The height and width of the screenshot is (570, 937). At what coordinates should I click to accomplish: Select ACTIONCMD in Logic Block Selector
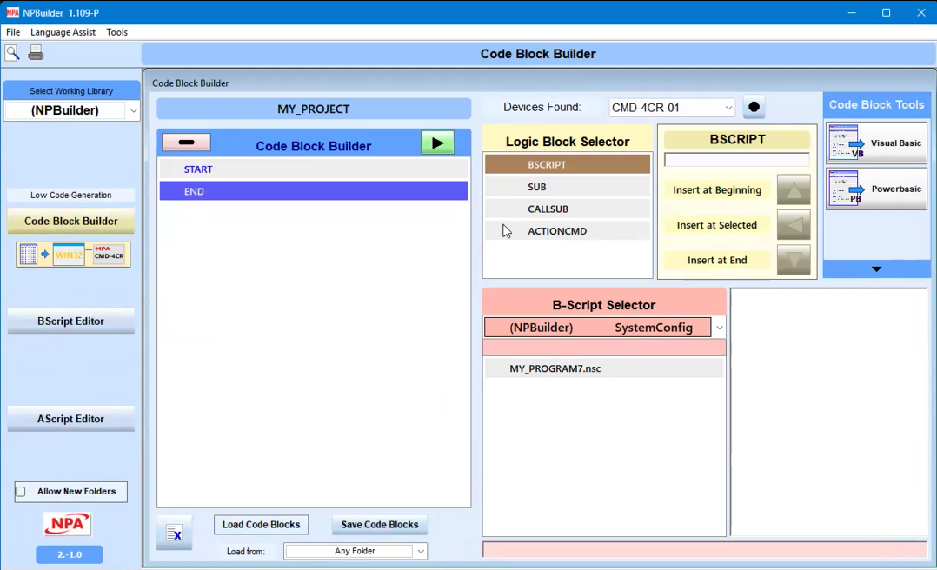pyautogui.click(x=567, y=230)
